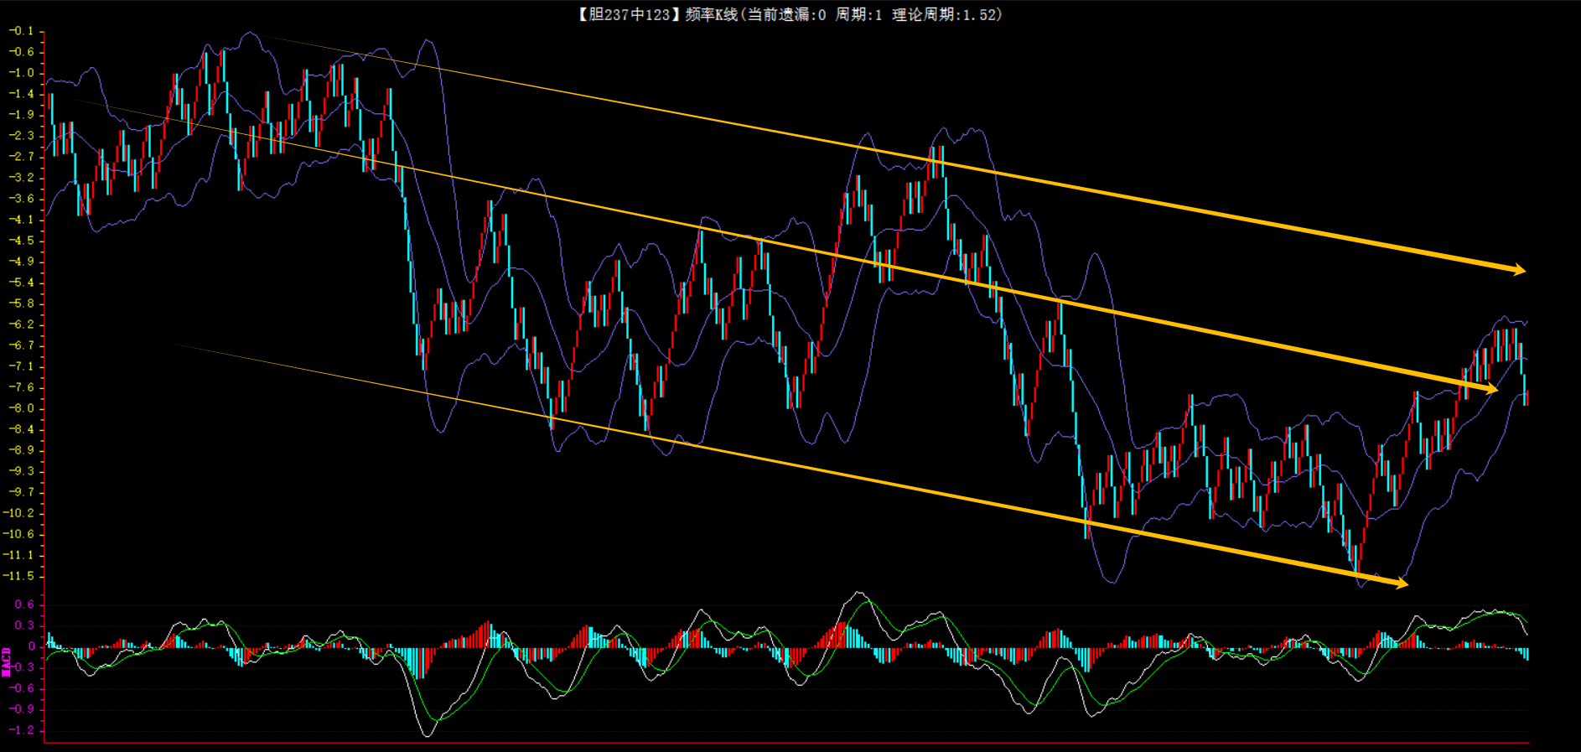
Task: Pick the -4.5 axis label
Action: click(x=21, y=241)
